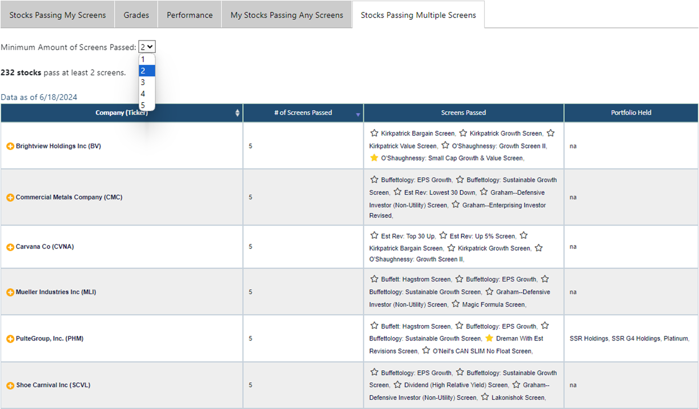Star Buffettology: Sustainable Growth Screen in Mueller row
Viewport: 699px width, 409px height.
[x=545, y=279]
